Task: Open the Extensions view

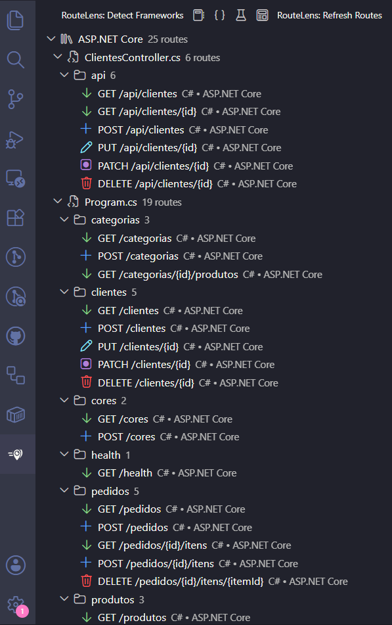Action: point(16,218)
